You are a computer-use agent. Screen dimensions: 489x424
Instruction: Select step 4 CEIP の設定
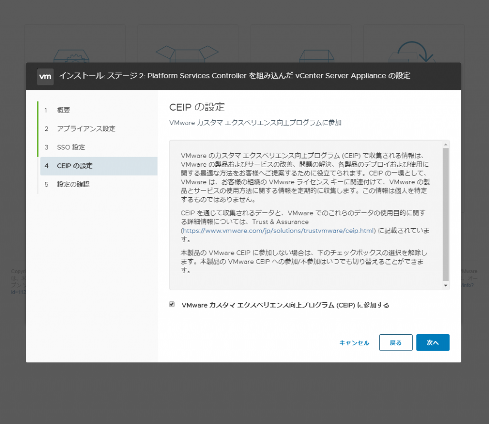pyautogui.click(x=98, y=166)
